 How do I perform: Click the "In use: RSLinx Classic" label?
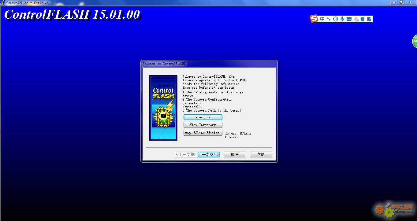coord(238,135)
